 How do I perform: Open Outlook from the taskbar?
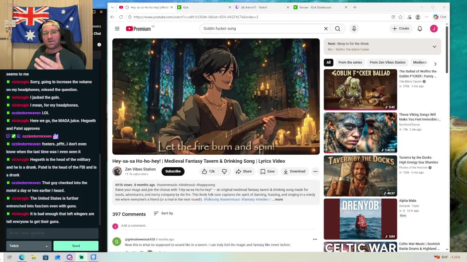57,257
